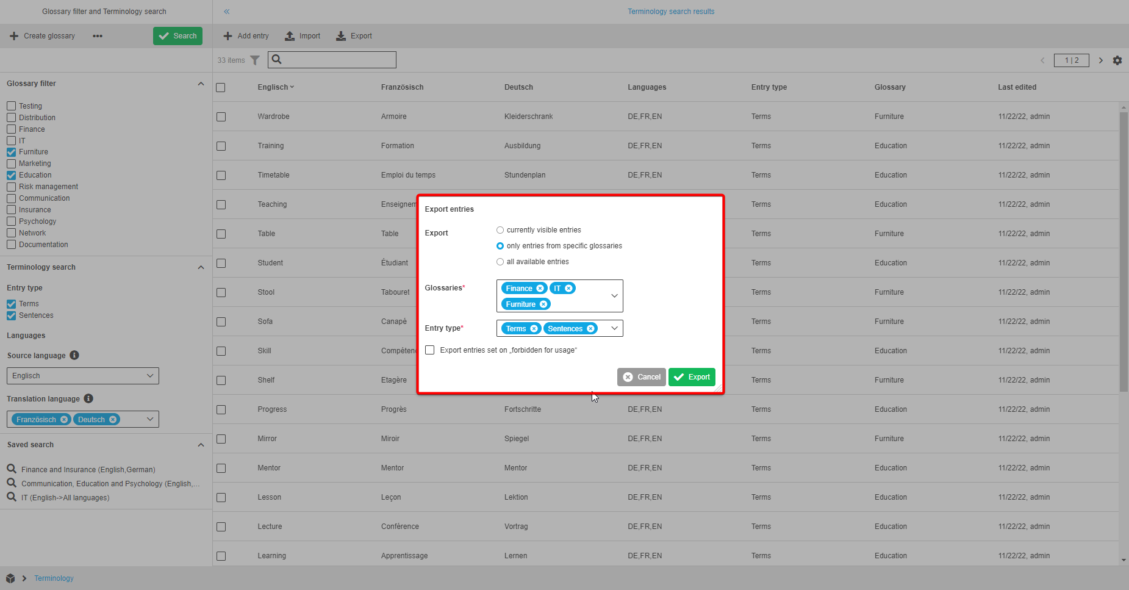Check the Finance glossary filter
Viewport: 1129px width, 590px height.
(x=11, y=129)
